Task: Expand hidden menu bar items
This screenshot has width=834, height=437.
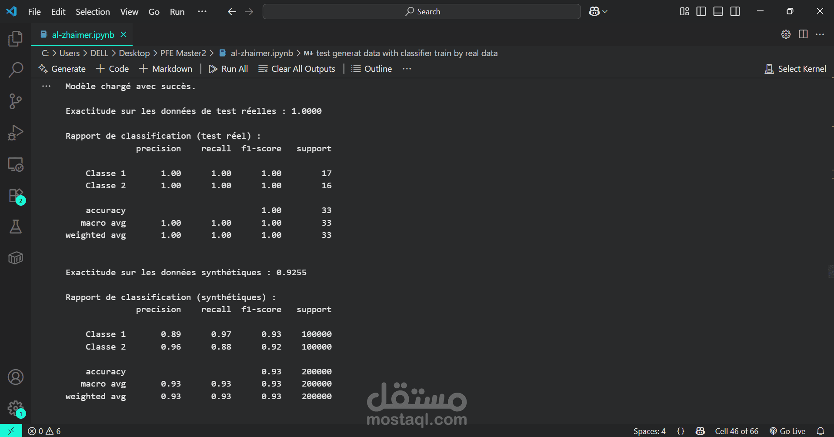Action: pos(202,12)
